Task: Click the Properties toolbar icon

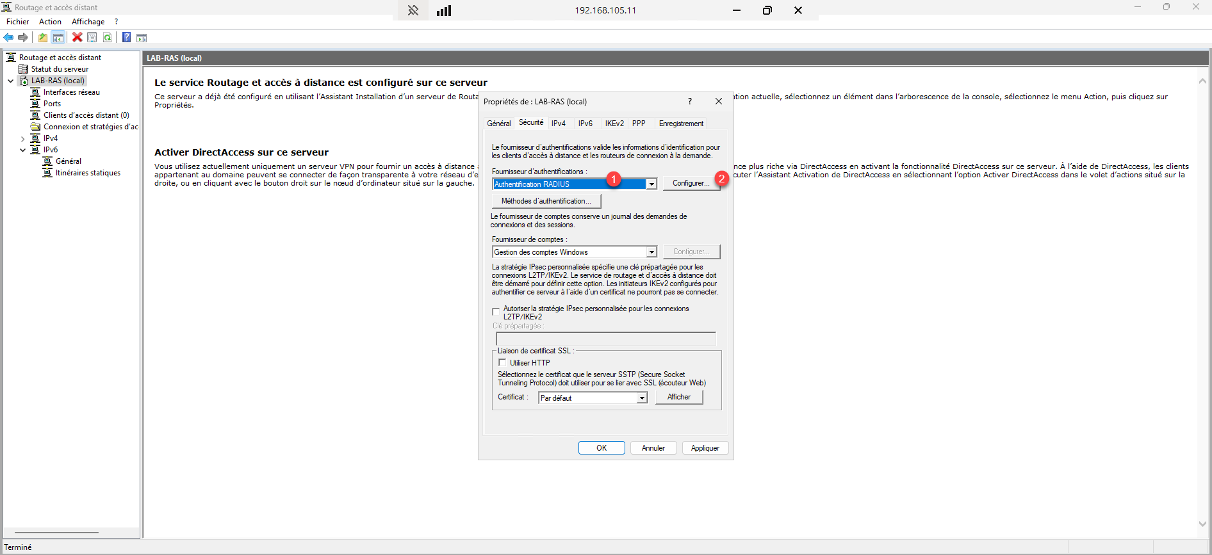Action: click(92, 38)
